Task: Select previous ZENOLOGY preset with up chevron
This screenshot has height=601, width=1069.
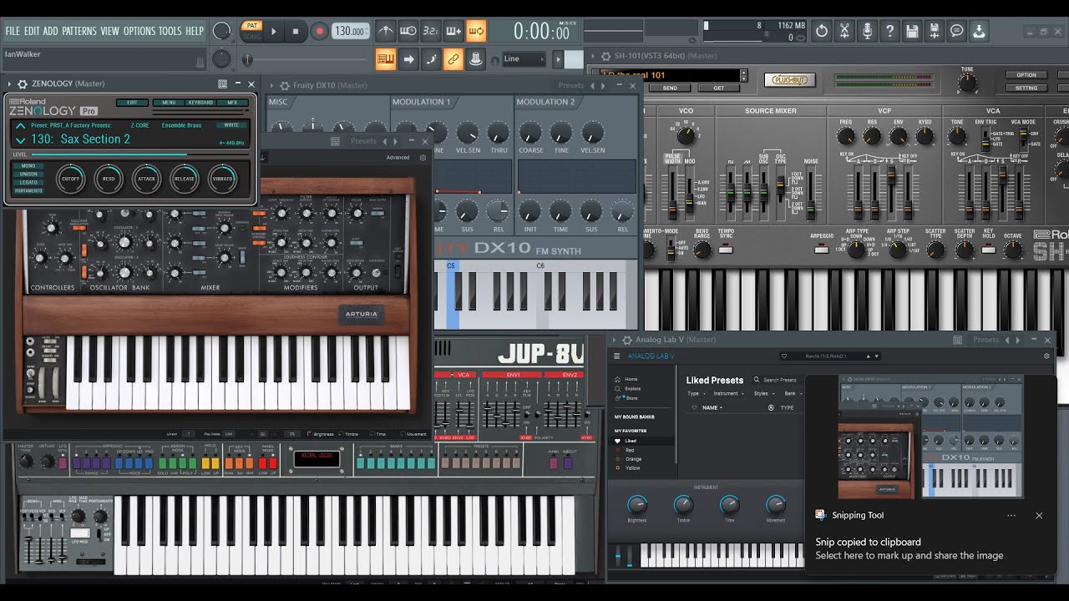Action: pos(20,125)
